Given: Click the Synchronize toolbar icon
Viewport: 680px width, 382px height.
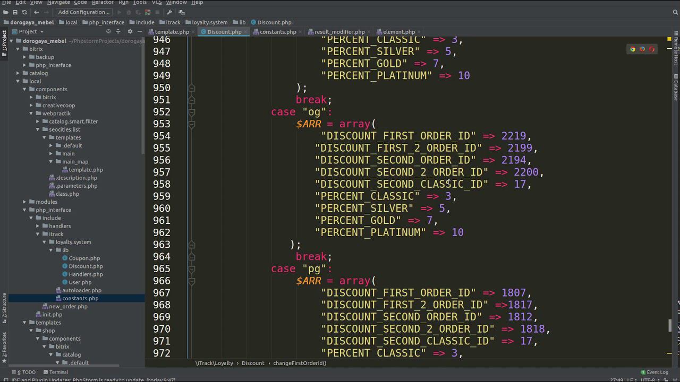Looking at the screenshot, I should (24, 12).
